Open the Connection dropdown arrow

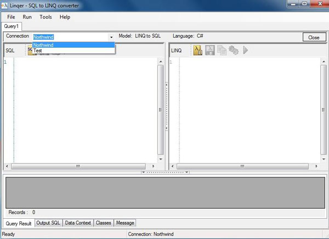click(111, 37)
